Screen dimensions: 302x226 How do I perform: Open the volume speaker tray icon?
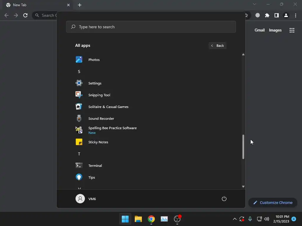click(267, 219)
